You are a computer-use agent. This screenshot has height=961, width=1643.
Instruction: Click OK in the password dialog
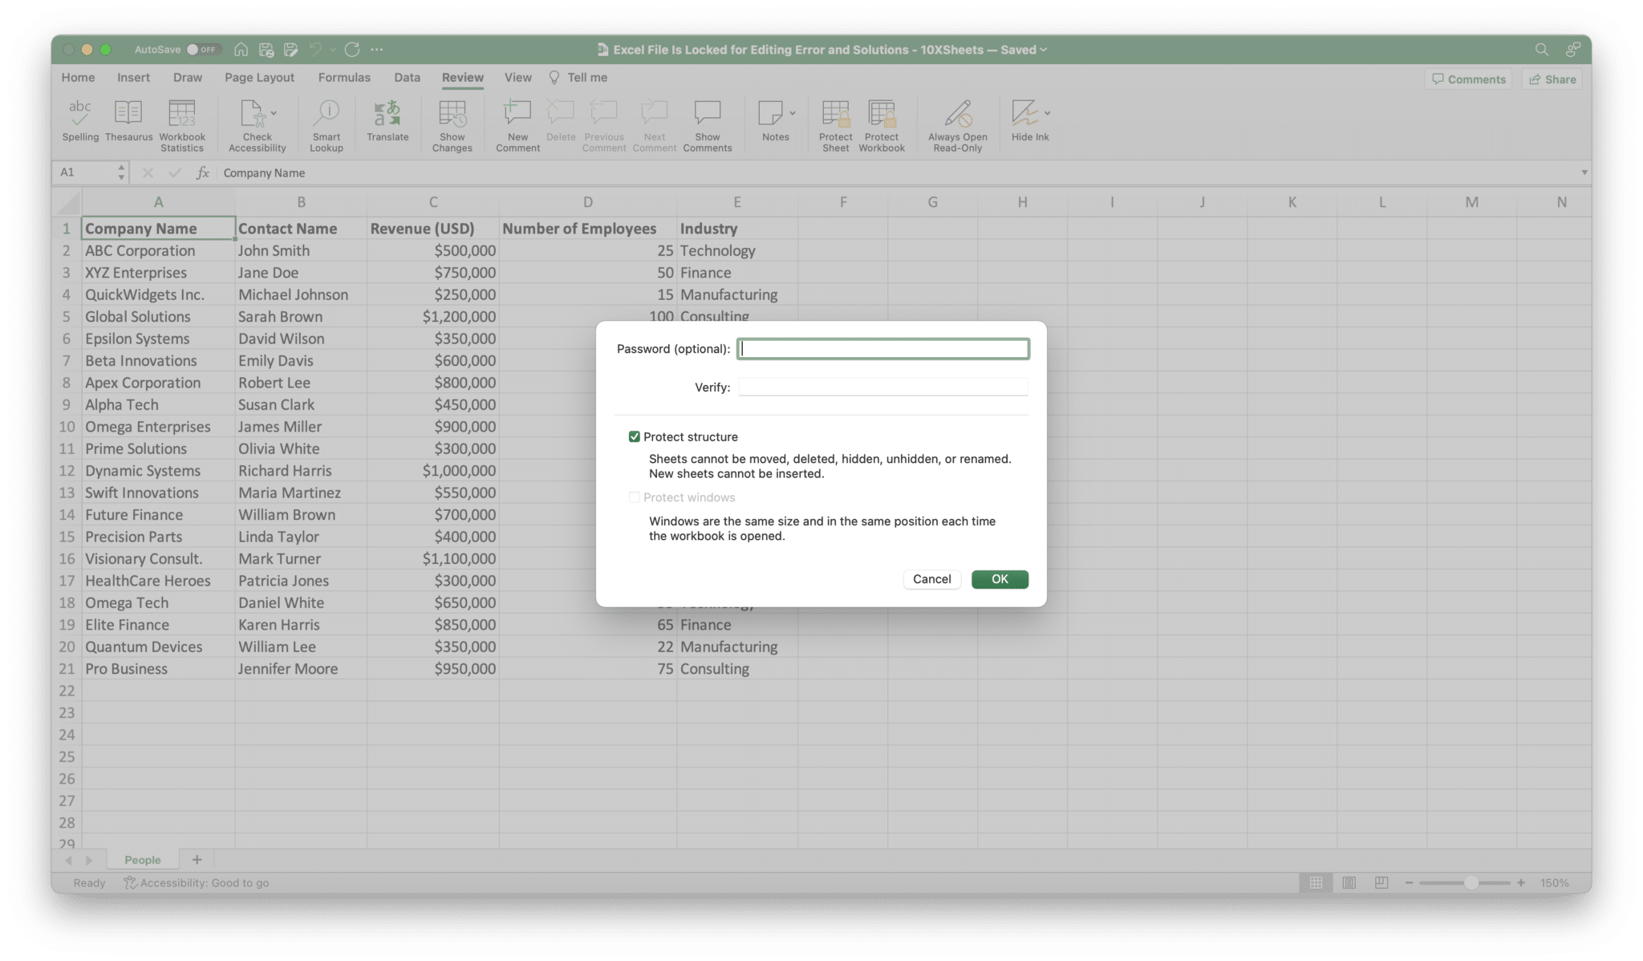pos(1000,579)
